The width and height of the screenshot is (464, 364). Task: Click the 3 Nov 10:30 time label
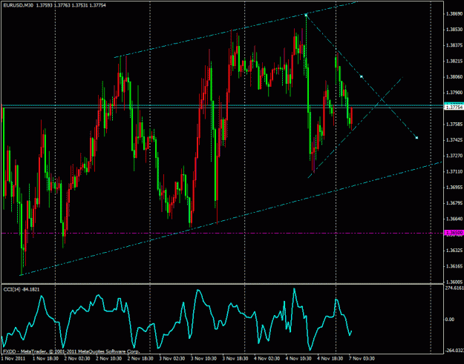coord(203,359)
